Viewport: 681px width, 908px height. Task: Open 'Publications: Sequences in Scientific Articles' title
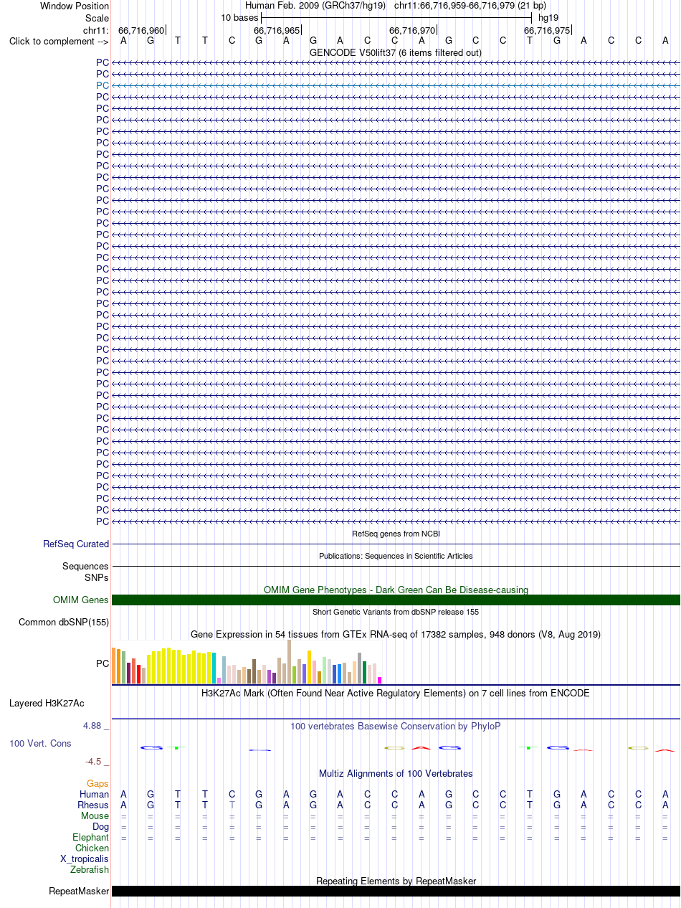tap(396, 556)
